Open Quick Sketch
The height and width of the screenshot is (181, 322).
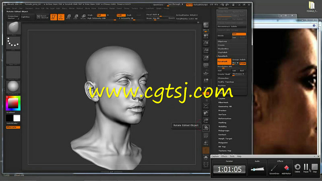tap(43, 17)
